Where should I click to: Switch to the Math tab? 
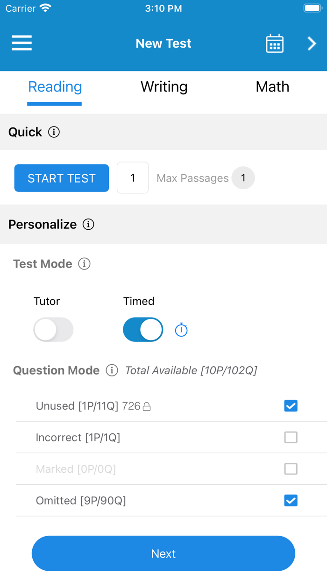click(273, 87)
